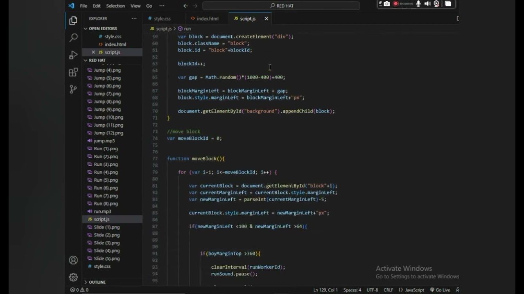Open the Search view in activity bar
This screenshot has height=294, width=524.
73,38
